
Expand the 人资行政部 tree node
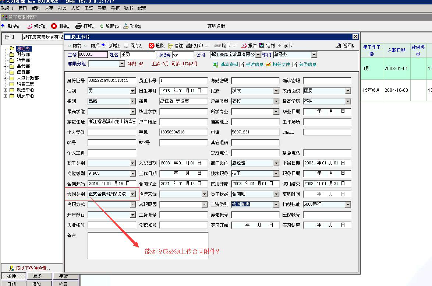click(5, 78)
